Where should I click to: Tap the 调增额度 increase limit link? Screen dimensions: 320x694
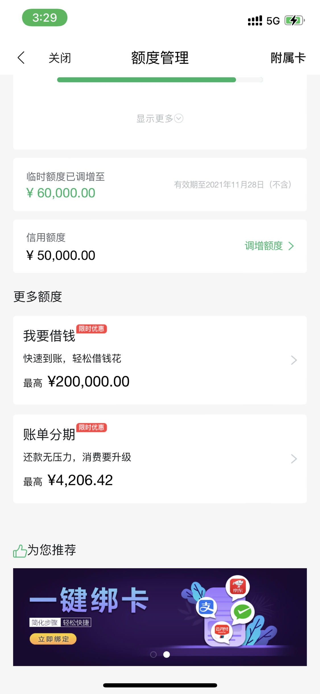click(x=264, y=246)
